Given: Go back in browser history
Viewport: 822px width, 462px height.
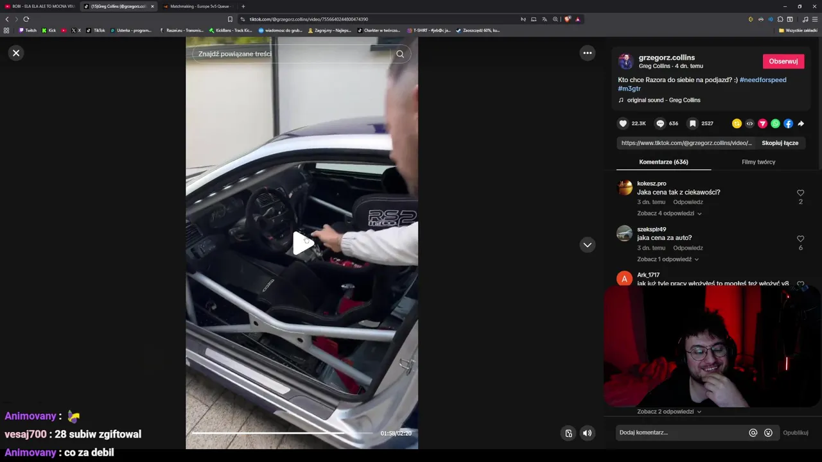Looking at the screenshot, I should 7,19.
